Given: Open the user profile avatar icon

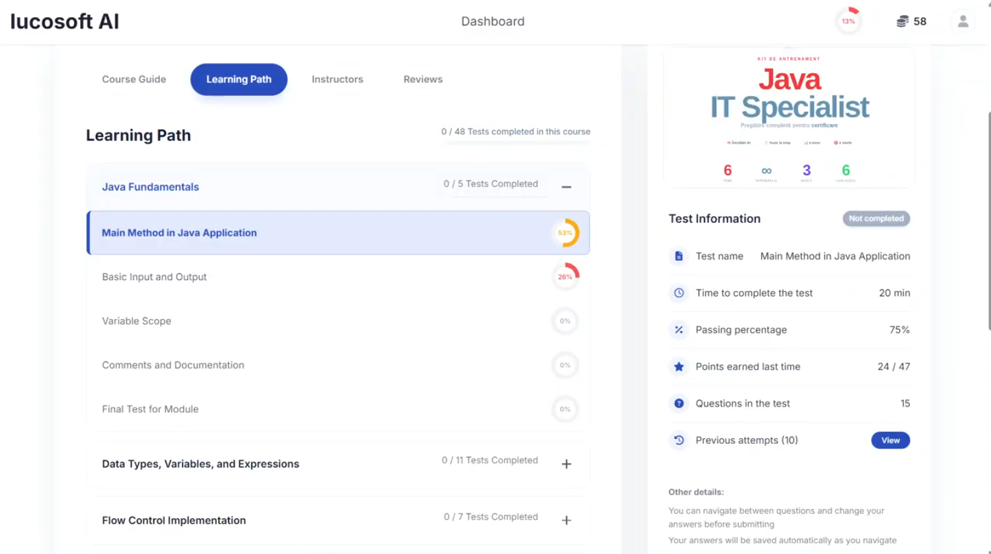Looking at the screenshot, I should coord(963,21).
